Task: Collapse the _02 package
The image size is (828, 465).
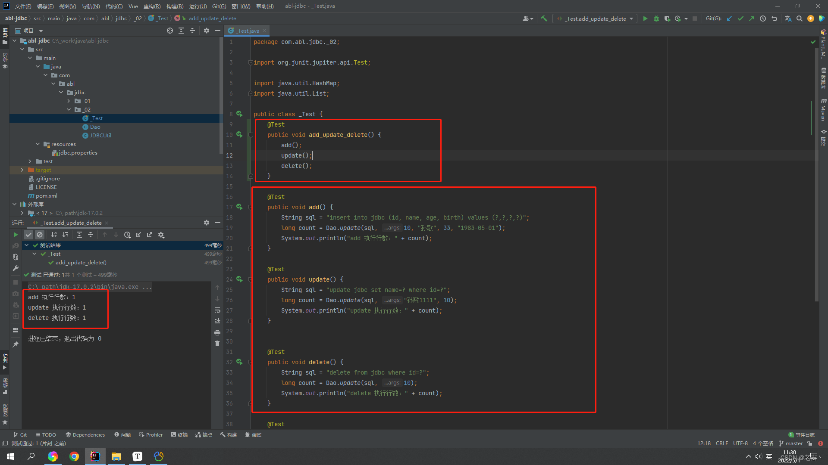Action: coord(69,109)
